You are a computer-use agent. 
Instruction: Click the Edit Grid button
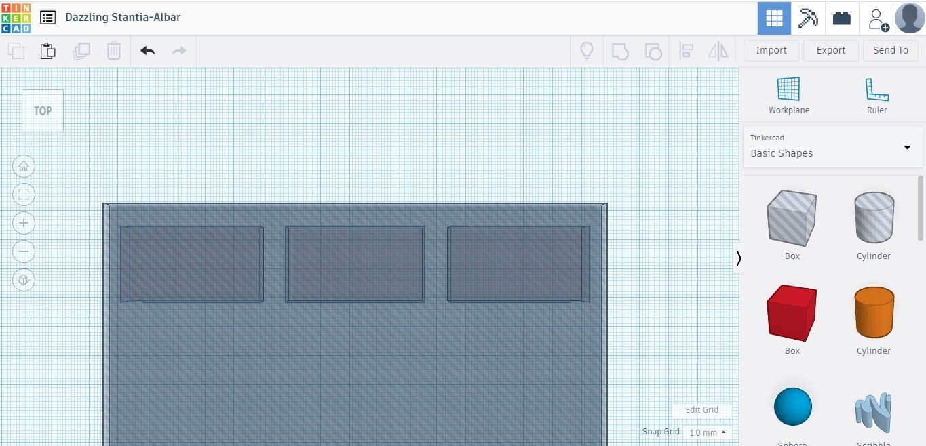point(702,410)
